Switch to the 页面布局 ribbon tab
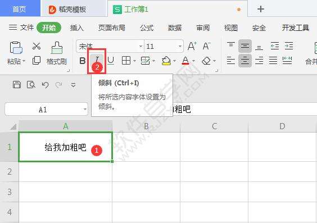317x223 pixels. coord(112,28)
